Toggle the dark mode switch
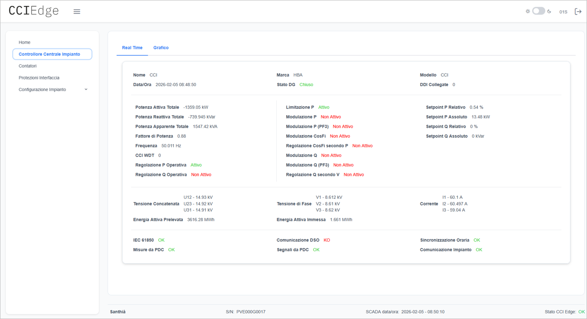The image size is (587, 319). pyautogui.click(x=538, y=11)
